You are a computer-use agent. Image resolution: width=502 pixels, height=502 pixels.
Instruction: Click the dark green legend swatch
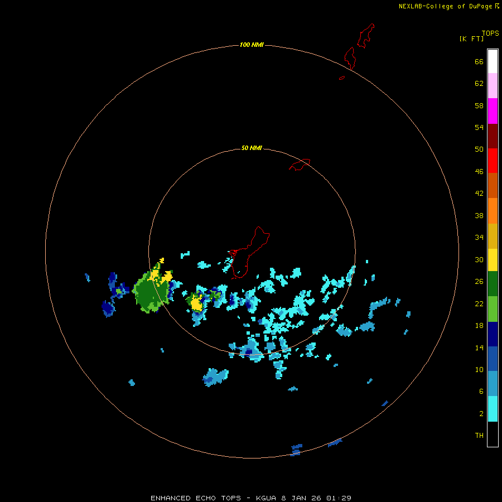[493, 284]
